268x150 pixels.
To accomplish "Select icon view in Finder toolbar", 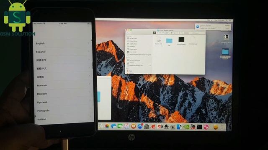I will pos(155,32).
